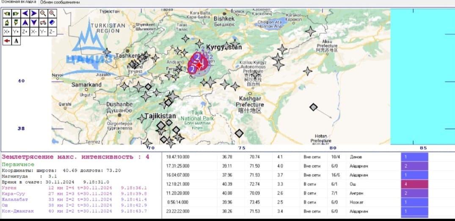The image size is (455, 221).
Task: Click the zoom out magnifier icon
Action: pos(43,13)
